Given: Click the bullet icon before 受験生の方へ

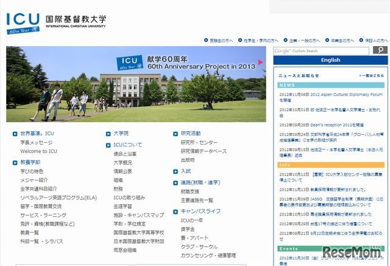Looking at the screenshot, I should pyautogui.click(x=206, y=40).
